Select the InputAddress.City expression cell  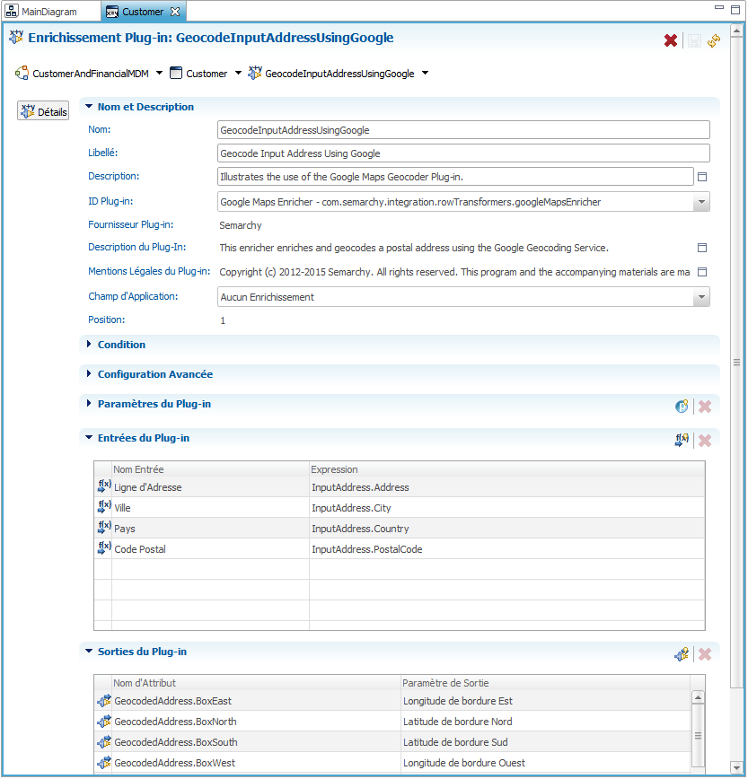507,508
